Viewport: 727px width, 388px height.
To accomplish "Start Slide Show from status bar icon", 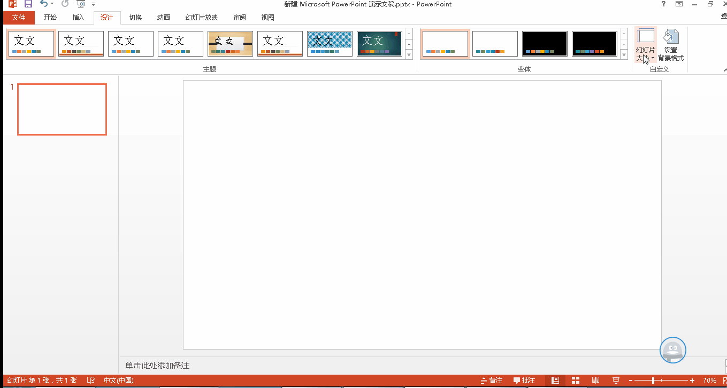I will pos(616,381).
